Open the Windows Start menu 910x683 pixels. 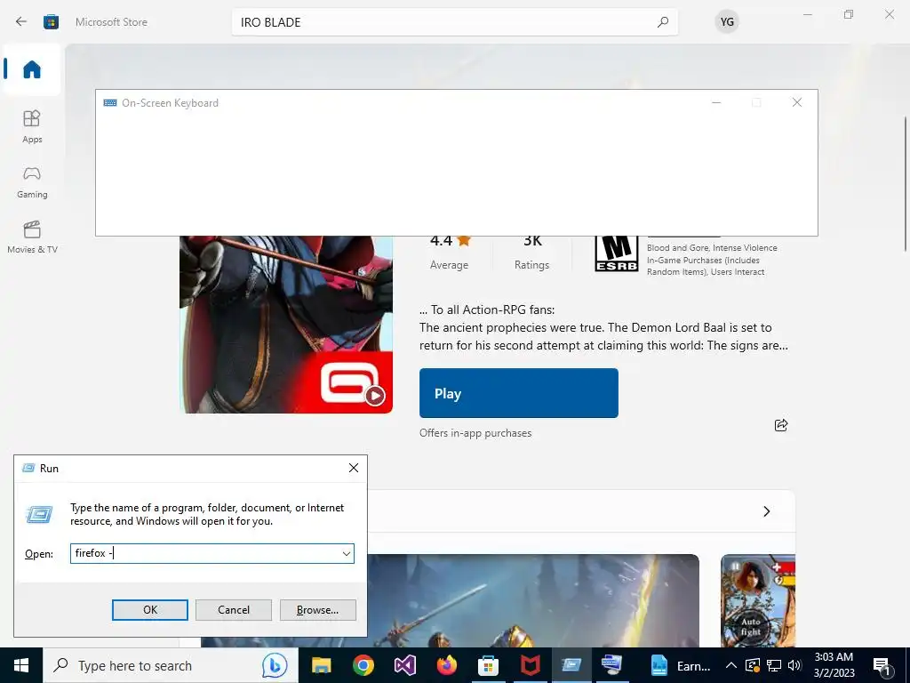[x=21, y=665]
